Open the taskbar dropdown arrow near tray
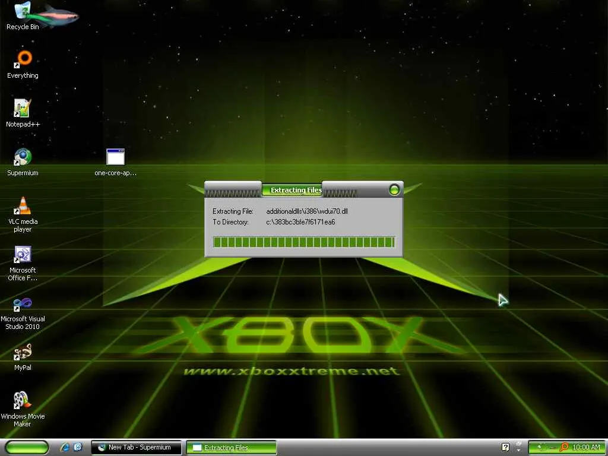Screen dimensions: 608x456 click(519, 451)
